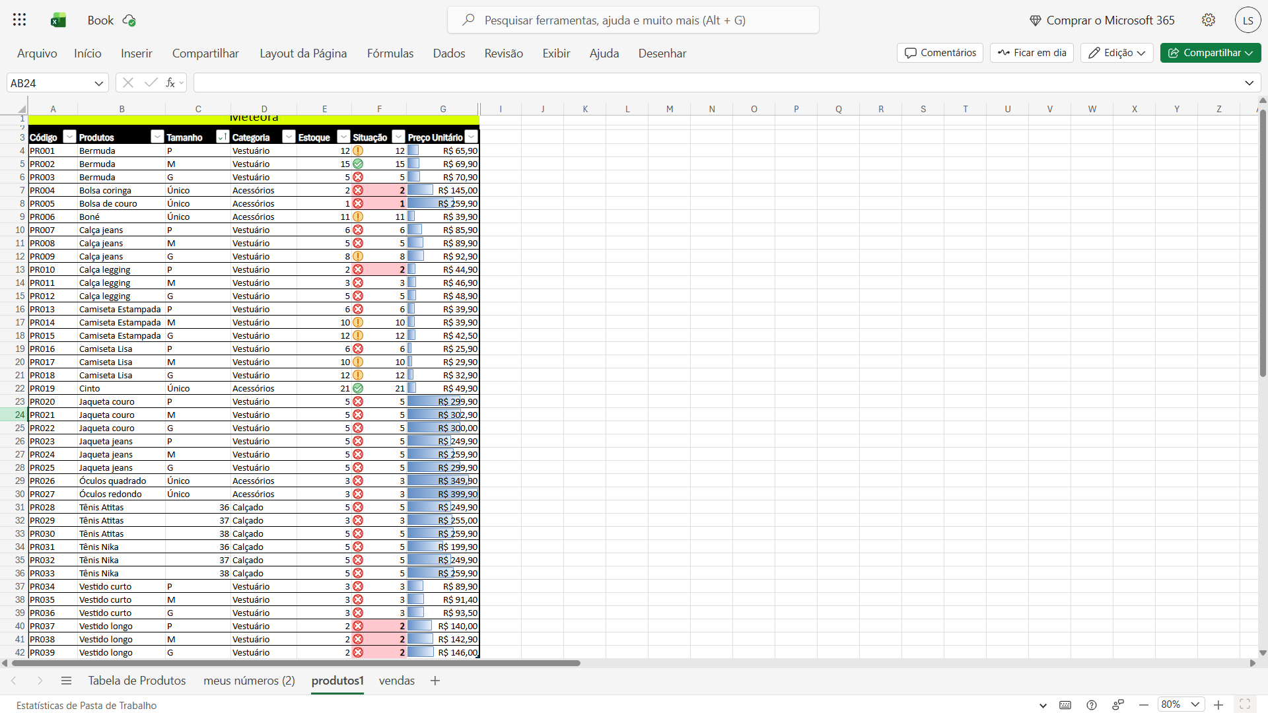Open the Fórmulas ribbon tab
The width and height of the screenshot is (1268, 713).
point(390,53)
